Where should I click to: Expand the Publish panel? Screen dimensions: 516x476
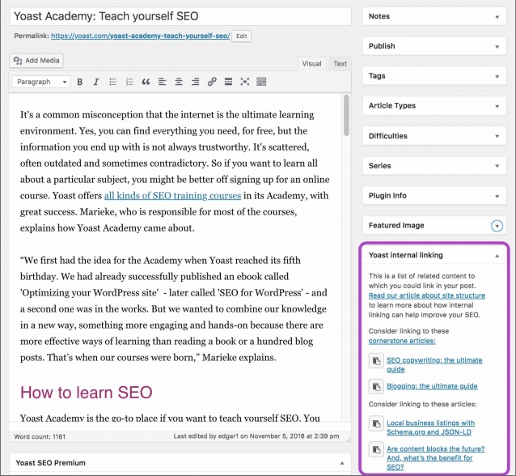pyautogui.click(x=497, y=47)
